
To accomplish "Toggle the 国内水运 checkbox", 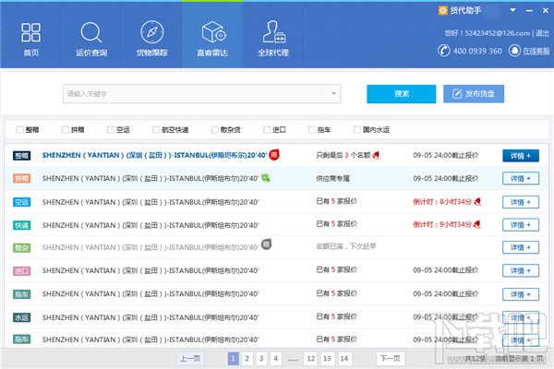I will [357, 129].
